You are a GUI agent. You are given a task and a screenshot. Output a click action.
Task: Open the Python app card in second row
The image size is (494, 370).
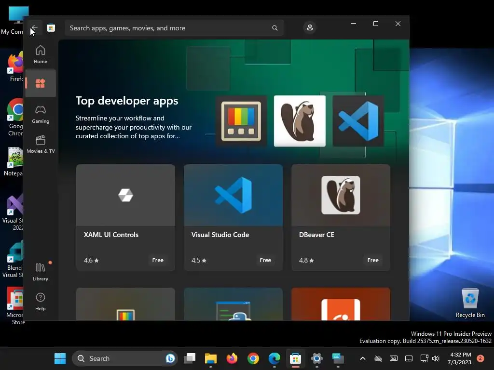(233, 304)
